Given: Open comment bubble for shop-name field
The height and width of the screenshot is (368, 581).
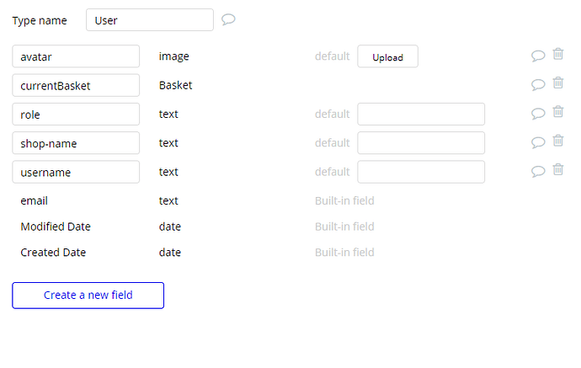Looking at the screenshot, I should tap(538, 141).
